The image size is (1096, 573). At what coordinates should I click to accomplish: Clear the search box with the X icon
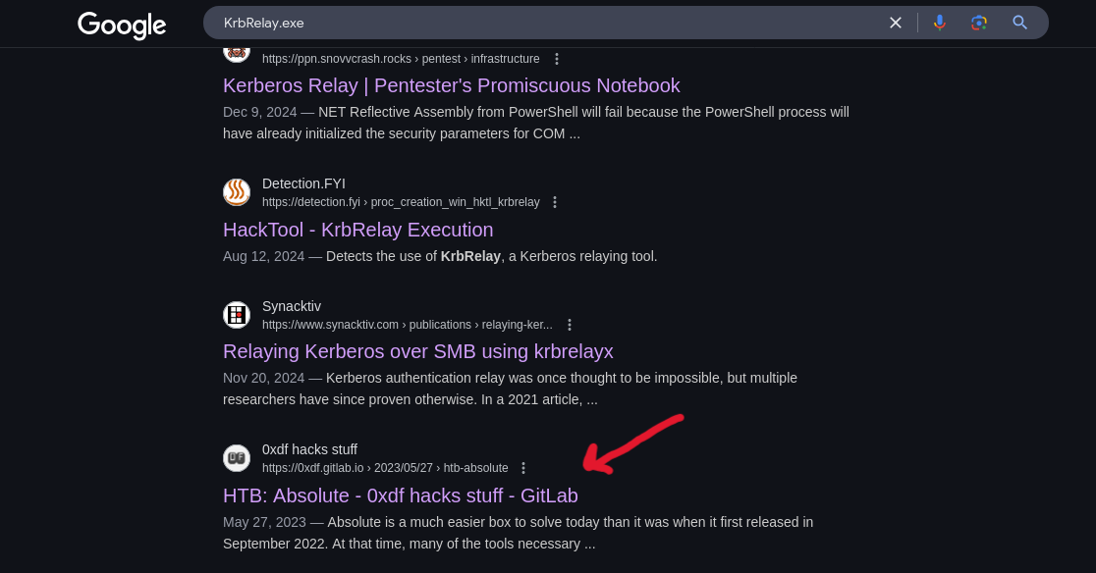point(896,23)
